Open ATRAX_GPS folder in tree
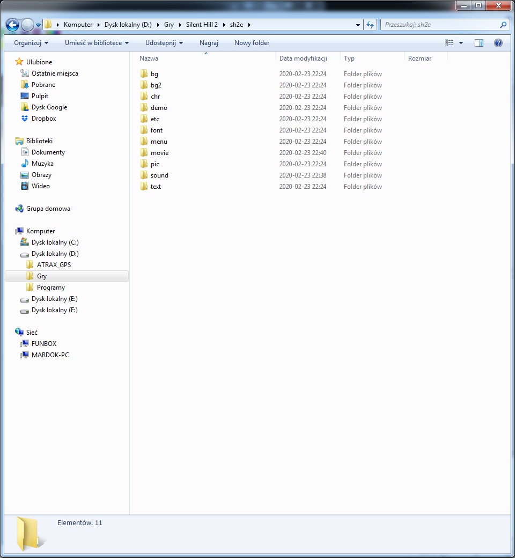Viewport: 516px width, 560px height. pos(54,264)
